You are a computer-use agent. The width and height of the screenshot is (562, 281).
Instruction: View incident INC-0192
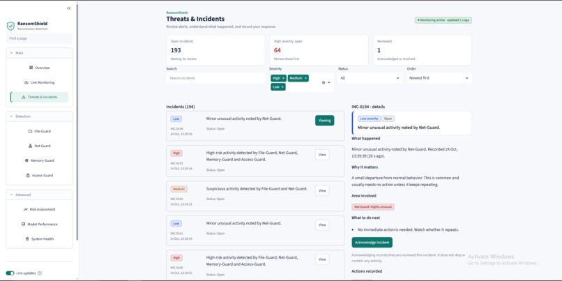[322, 190]
